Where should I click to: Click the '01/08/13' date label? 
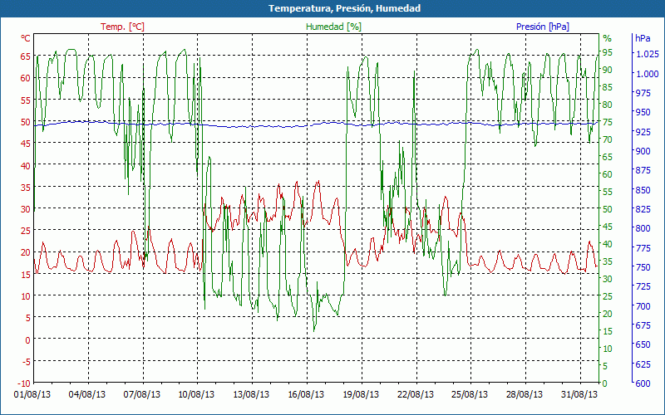32,395
